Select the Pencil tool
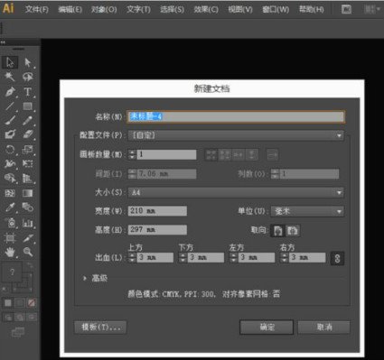 [27, 120]
